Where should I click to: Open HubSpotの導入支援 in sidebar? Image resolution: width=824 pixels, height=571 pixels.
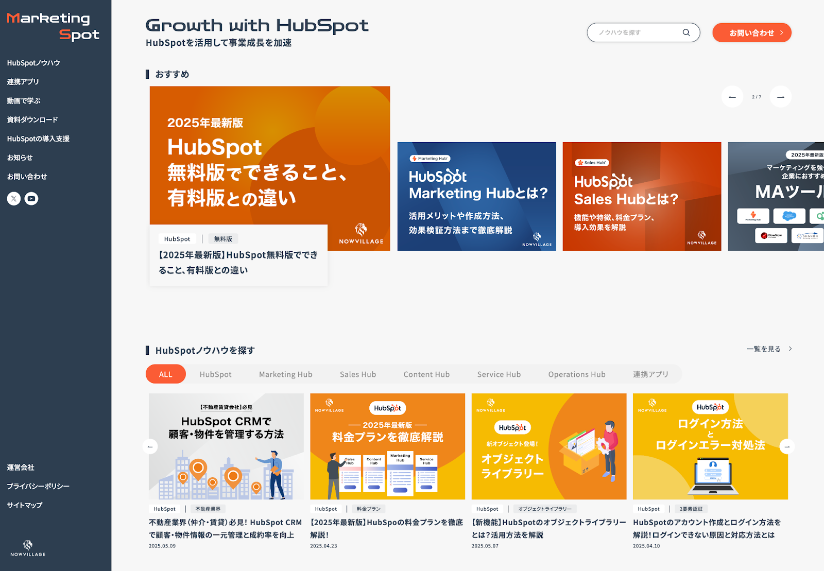38,139
